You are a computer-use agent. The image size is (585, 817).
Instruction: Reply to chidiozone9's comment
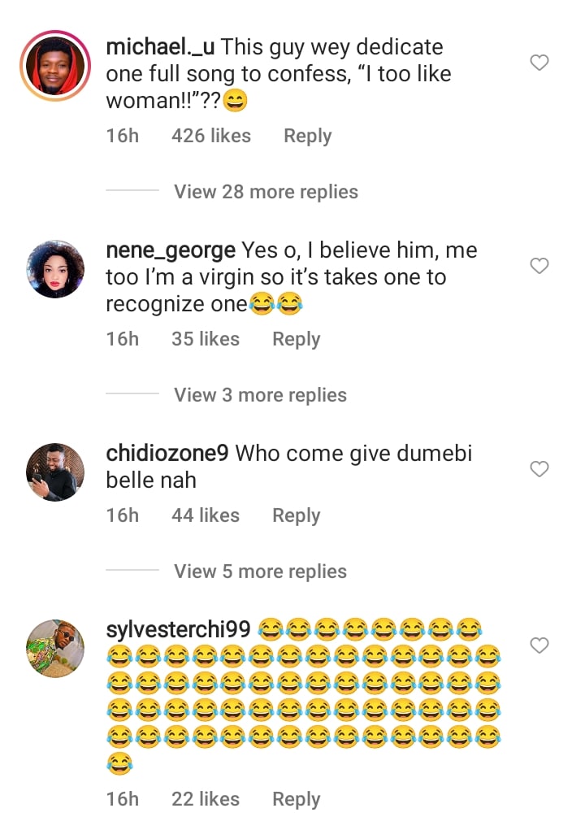[296, 515]
